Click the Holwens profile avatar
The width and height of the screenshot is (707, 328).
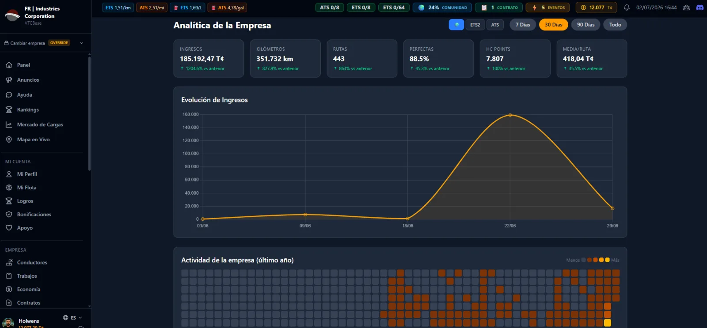click(x=8, y=323)
